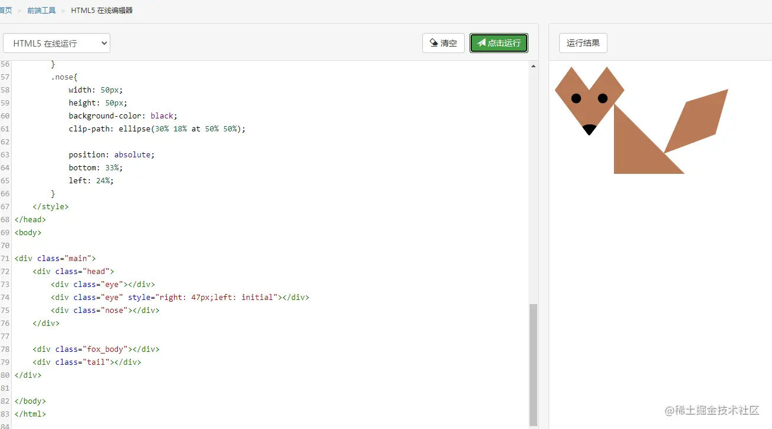The height and width of the screenshot is (429, 772).
Task: Clear the editor using the 清空 button
Action: pyautogui.click(x=444, y=42)
